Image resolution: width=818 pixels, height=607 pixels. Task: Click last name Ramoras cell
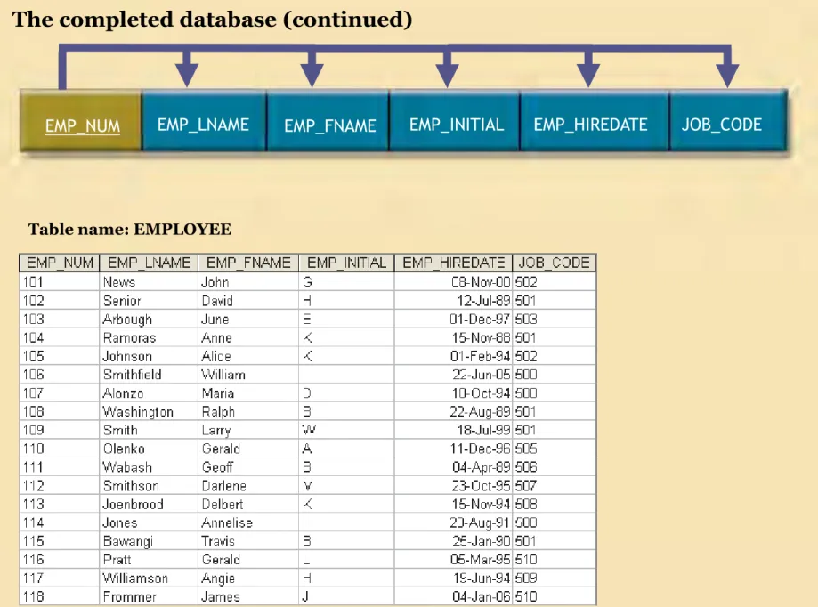click(x=149, y=338)
